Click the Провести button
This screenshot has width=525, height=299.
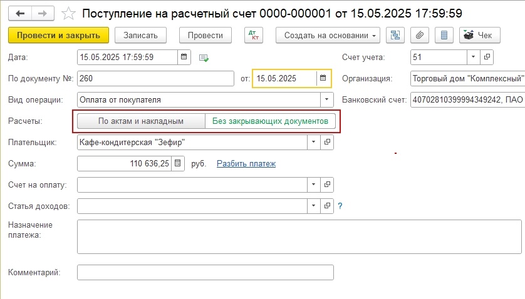(x=205, y=35)
